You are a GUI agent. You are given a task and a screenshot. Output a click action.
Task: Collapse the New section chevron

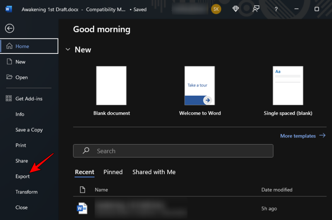68,50
